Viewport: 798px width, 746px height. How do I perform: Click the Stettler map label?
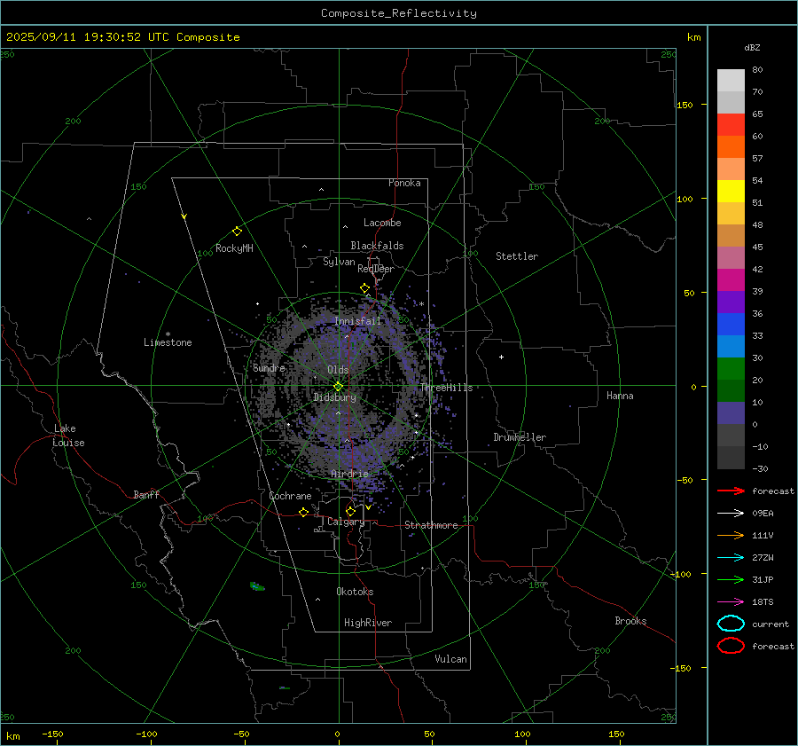tap(517, 256)
